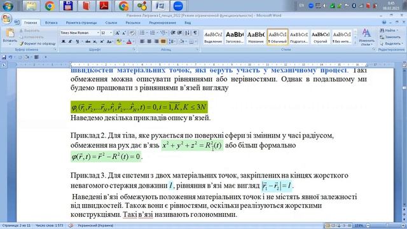Click the Найти find button

pyautogui.click(x=389, y=31)
